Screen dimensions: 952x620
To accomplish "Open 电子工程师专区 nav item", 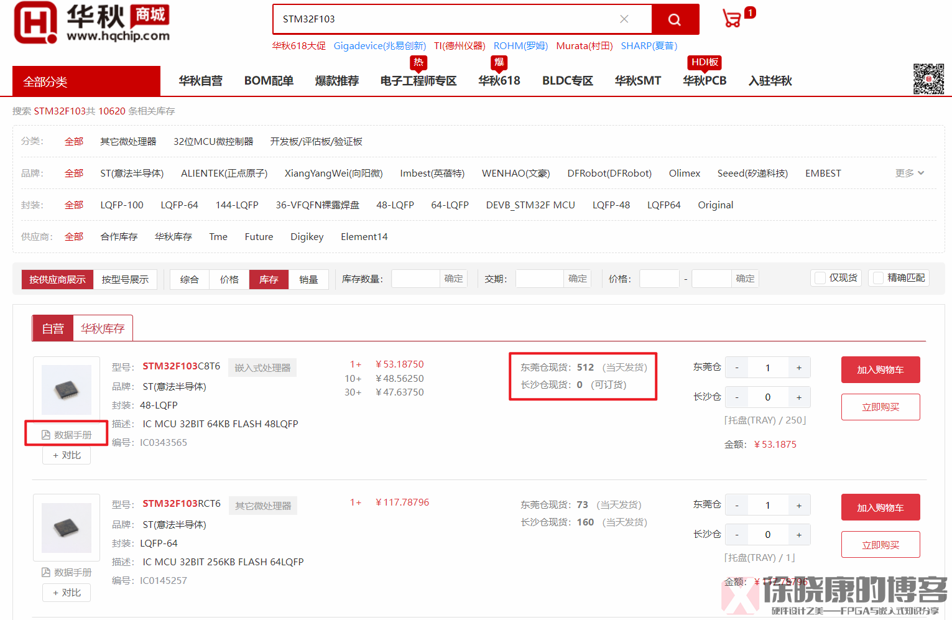I will tap(418, 81).
